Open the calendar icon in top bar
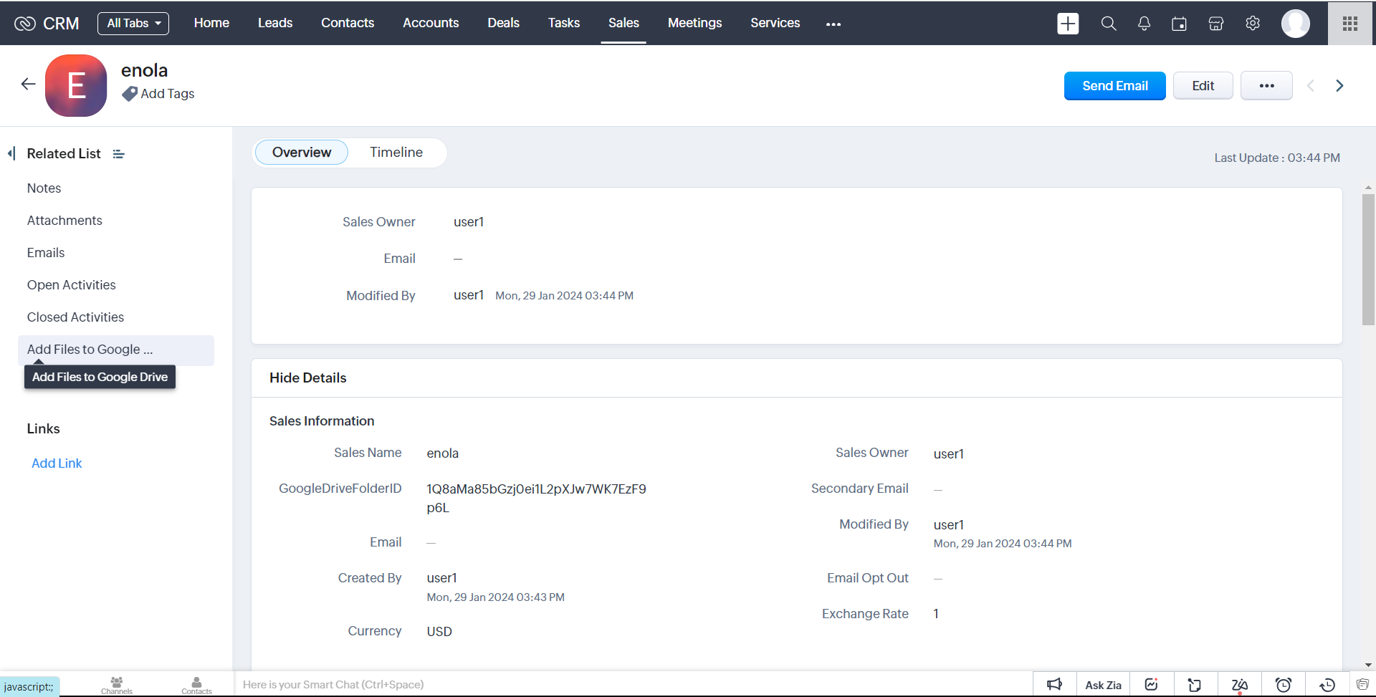Image resolution: width=1376 pixels, height=697 pixels. (1179, 24)
